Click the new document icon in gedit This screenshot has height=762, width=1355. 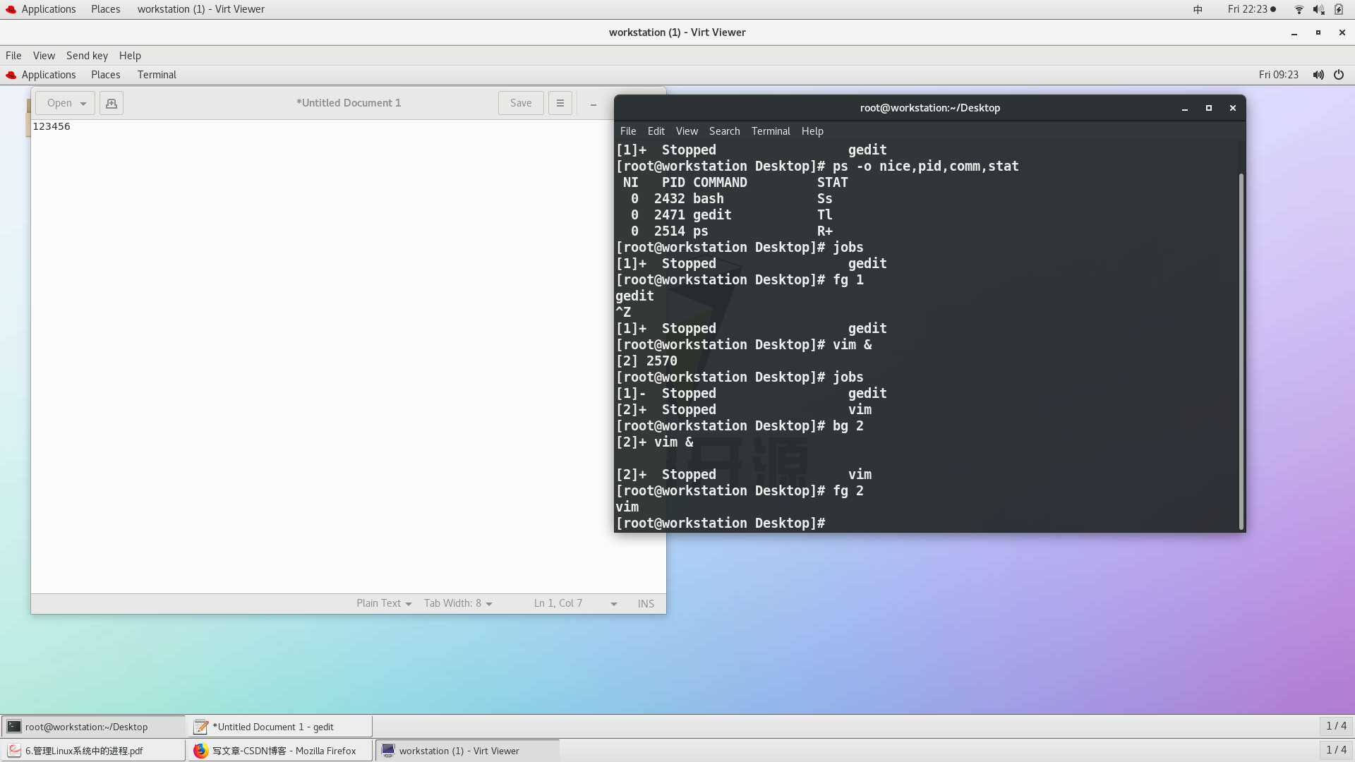click(112, 103)
